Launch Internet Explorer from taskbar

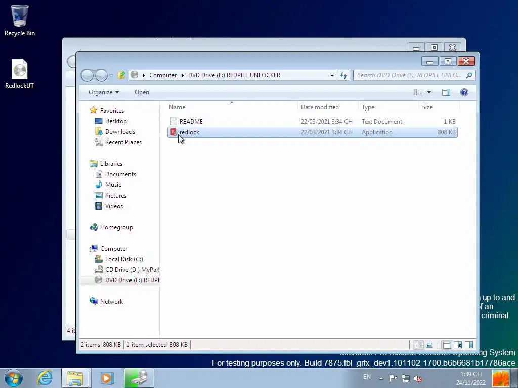tap(45, 378)
